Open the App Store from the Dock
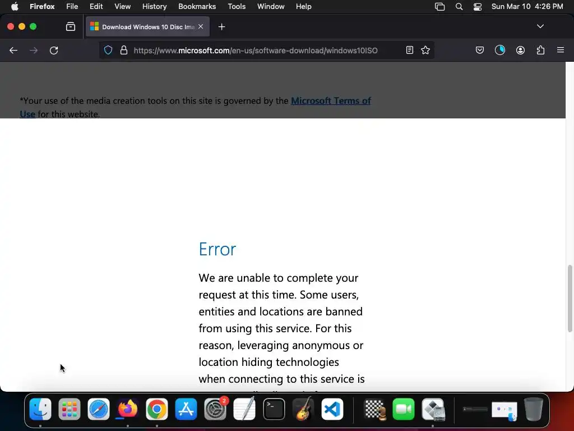Viewport: 574px width, 431px height. [186, 409]
